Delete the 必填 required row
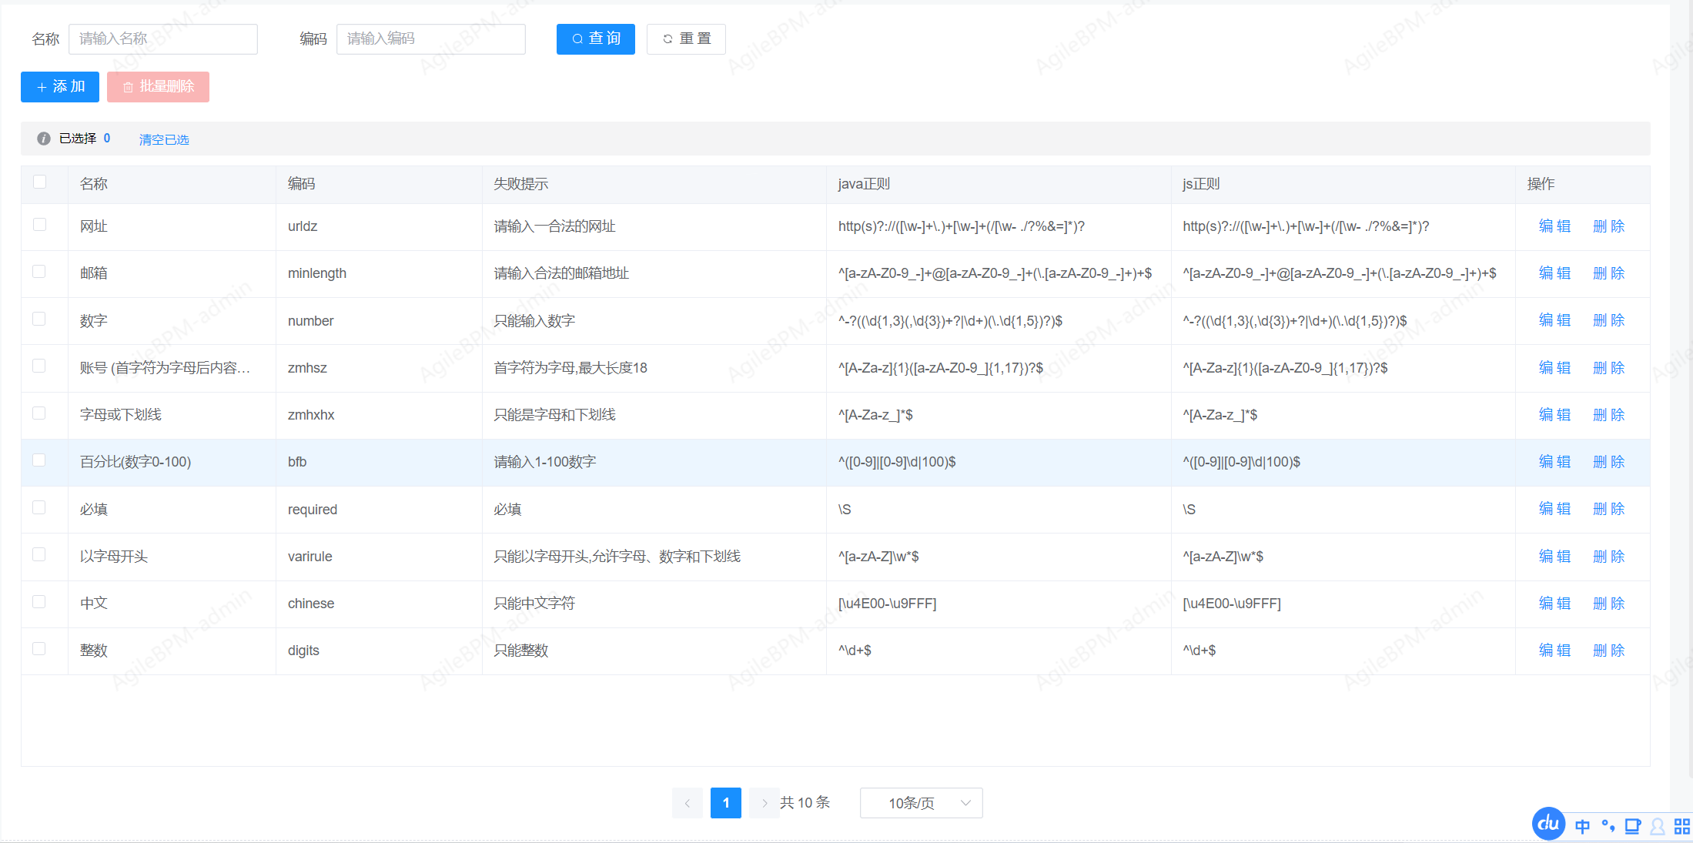Screen dimensions: 1693x843 click(x=1608, y=509)
